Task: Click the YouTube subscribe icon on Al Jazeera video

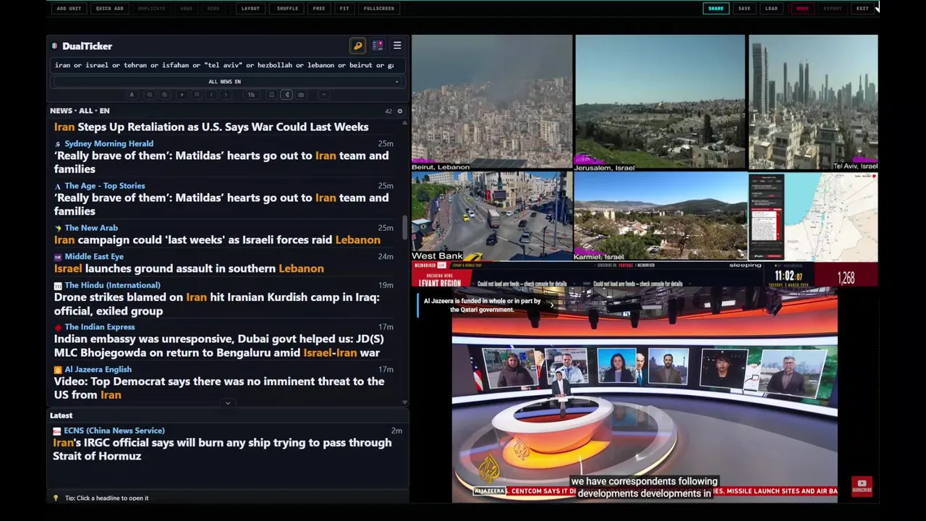Action: [x=862, y=486]
